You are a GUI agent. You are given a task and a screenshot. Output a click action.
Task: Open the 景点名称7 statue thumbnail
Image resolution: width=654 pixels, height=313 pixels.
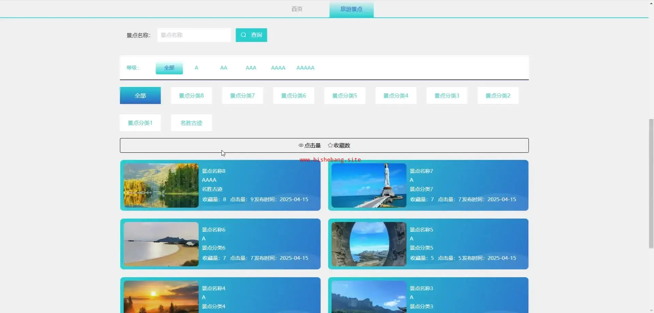pos(369,185)
